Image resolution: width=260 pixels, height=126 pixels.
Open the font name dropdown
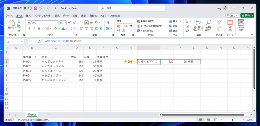58,23
